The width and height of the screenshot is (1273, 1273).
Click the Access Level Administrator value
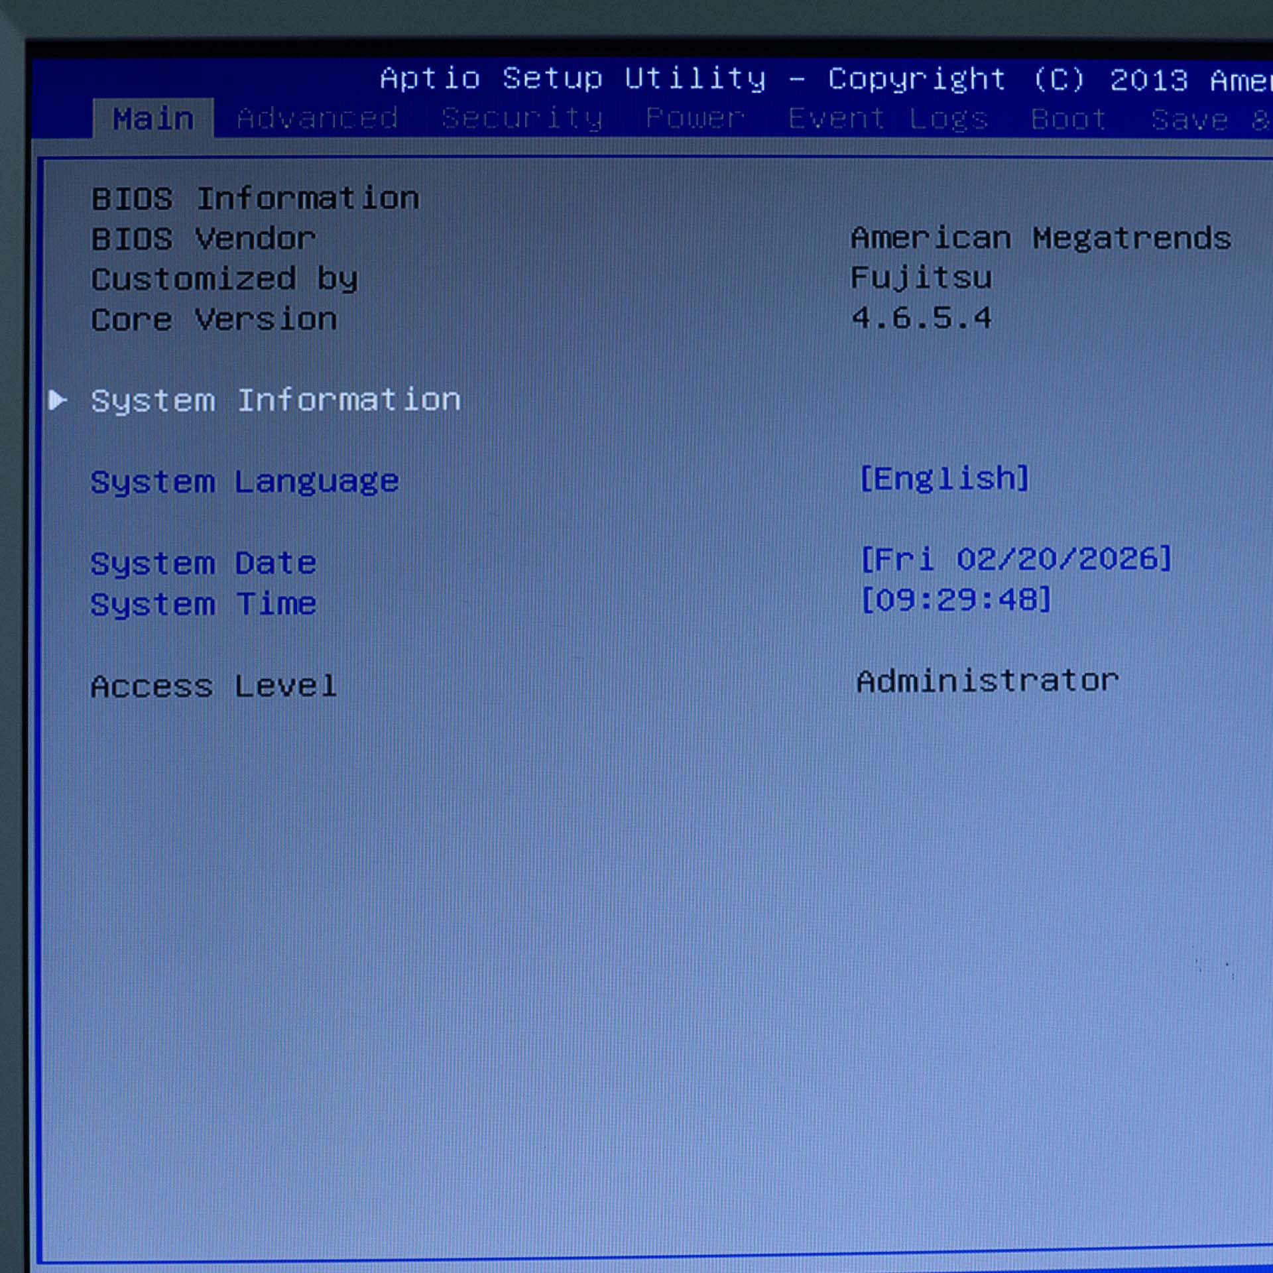click(x=987, y=681)
